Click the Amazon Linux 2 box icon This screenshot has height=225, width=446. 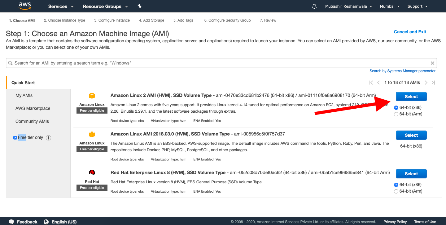pyautogui.click(x=92, y=96)
